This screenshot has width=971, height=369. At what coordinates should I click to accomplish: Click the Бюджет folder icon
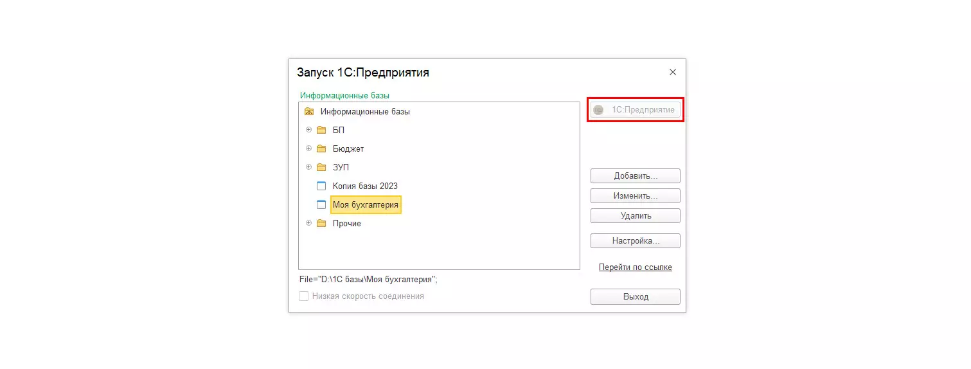pyautogui.click(x=321, y=148)
